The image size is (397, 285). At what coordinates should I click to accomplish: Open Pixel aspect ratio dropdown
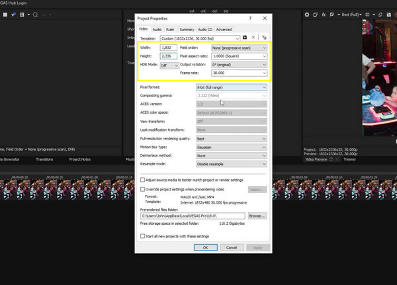click(264, 56)
